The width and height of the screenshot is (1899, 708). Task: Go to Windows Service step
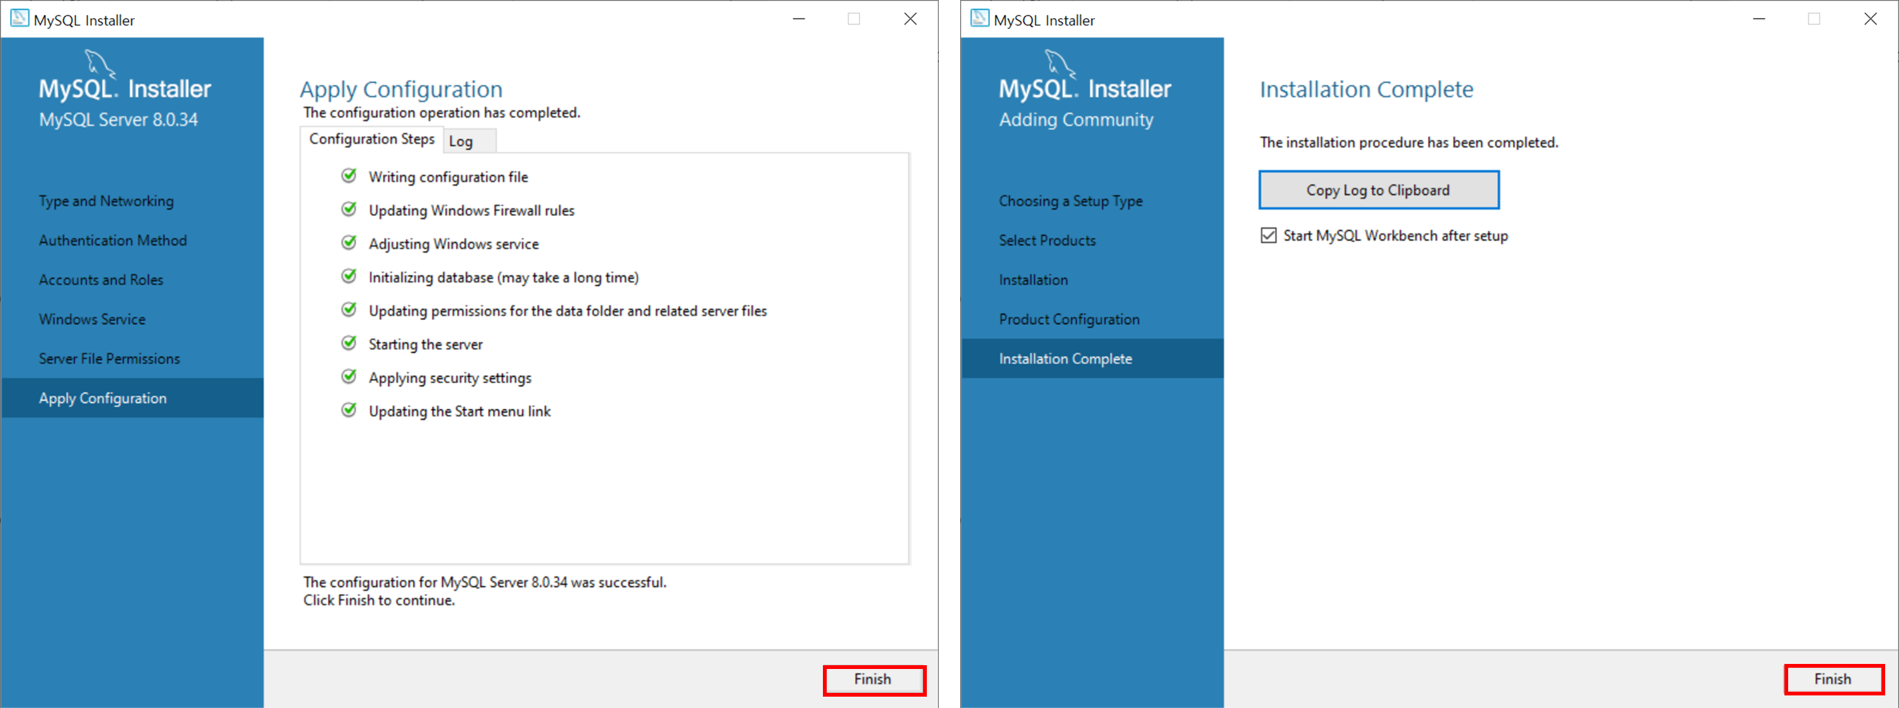coord(92,319)
